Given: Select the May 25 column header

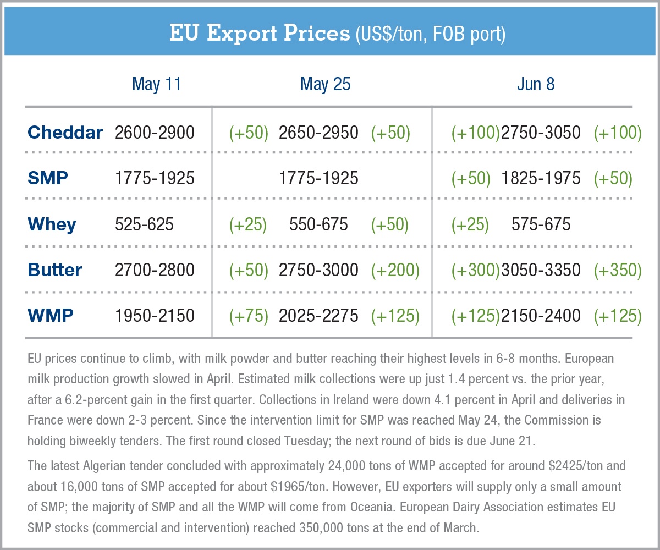Looking at the screenshot, I should (326, 84).
